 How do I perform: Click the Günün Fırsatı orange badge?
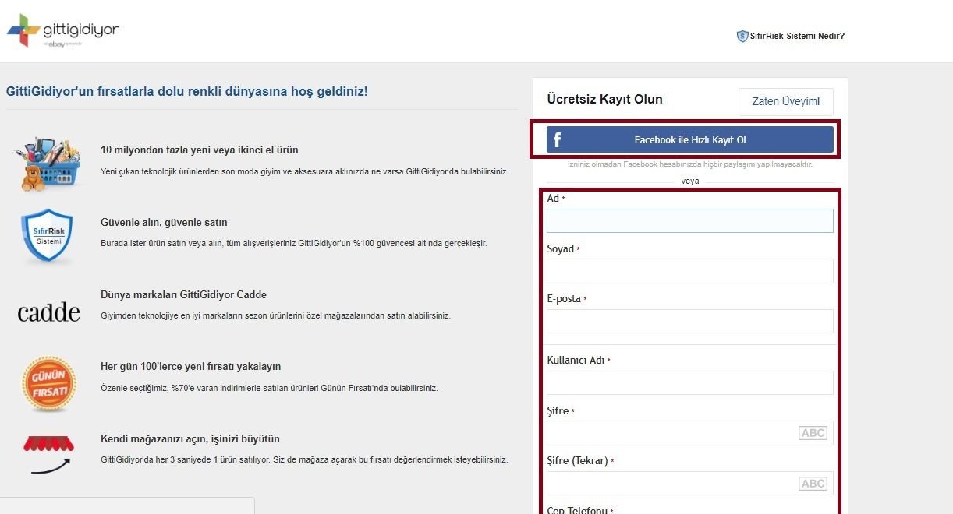tap(48, 384)
